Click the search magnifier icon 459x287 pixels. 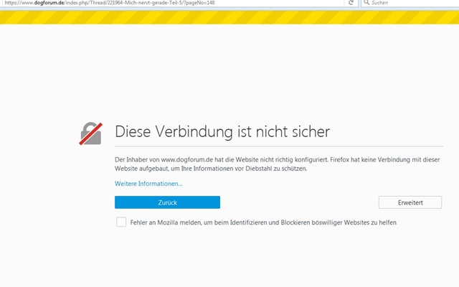point(366,2)
